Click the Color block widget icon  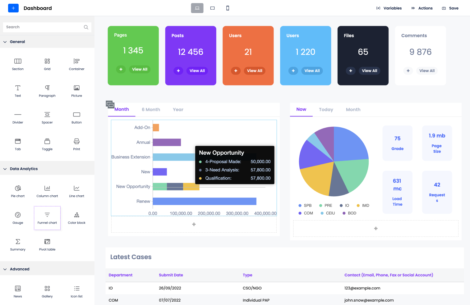(76, 215)
